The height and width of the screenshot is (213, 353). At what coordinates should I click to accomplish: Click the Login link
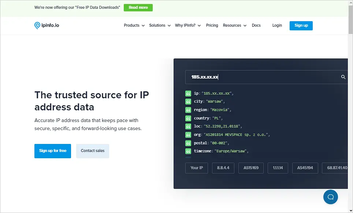tap(277, 25)
